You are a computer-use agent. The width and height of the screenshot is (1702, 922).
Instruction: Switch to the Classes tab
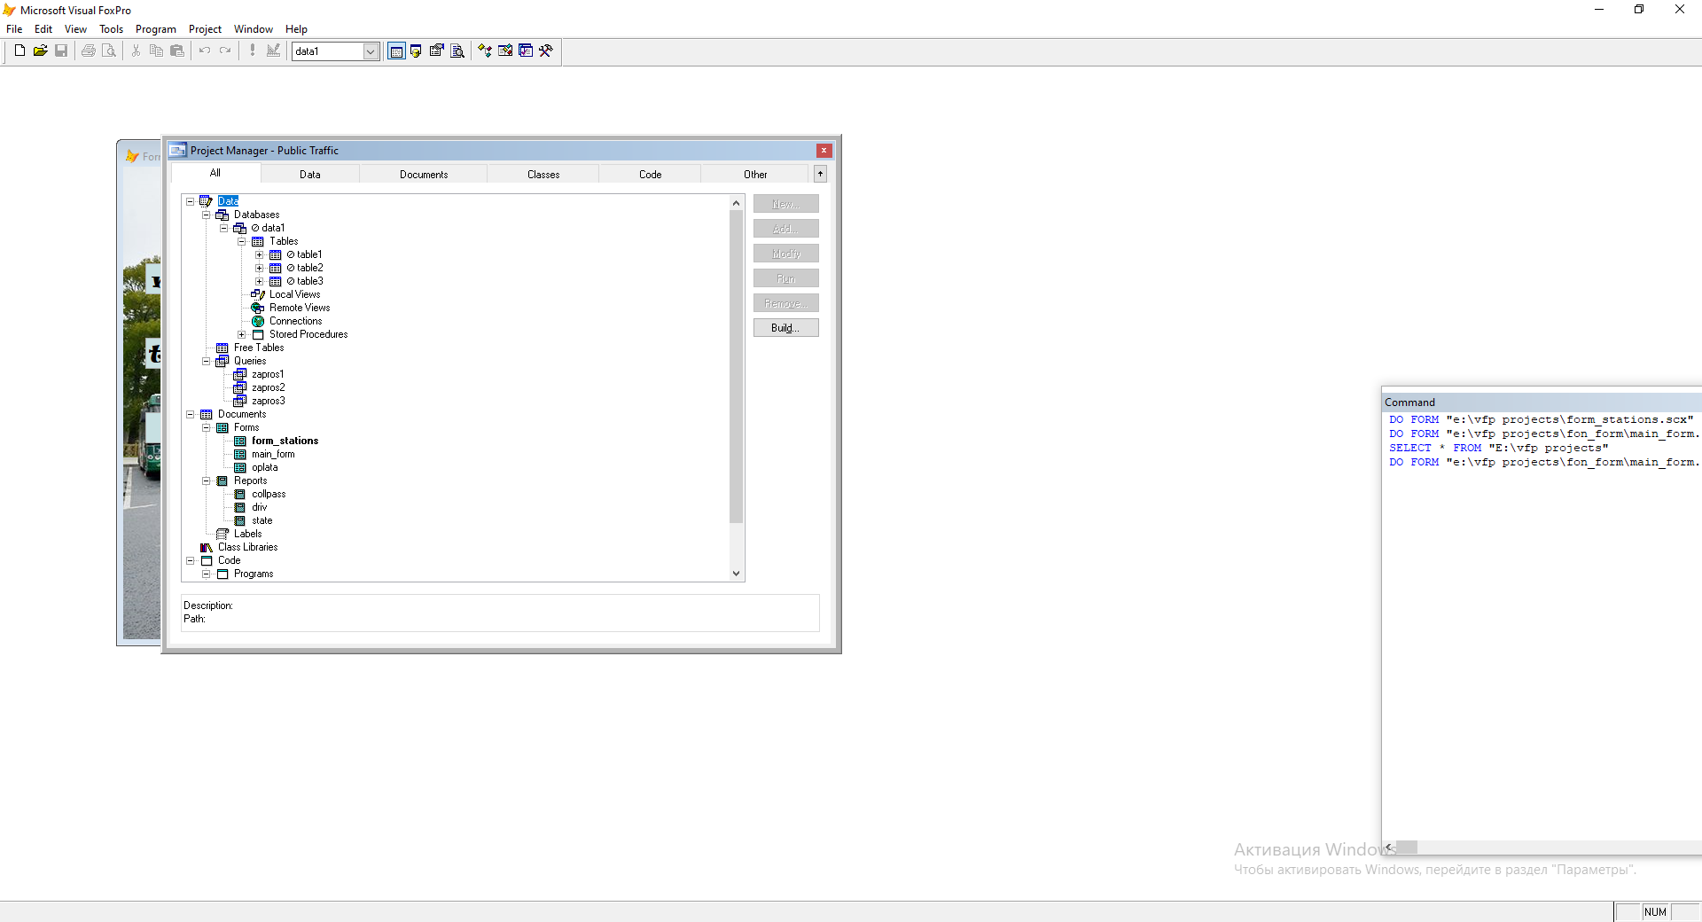pos(543,175)
